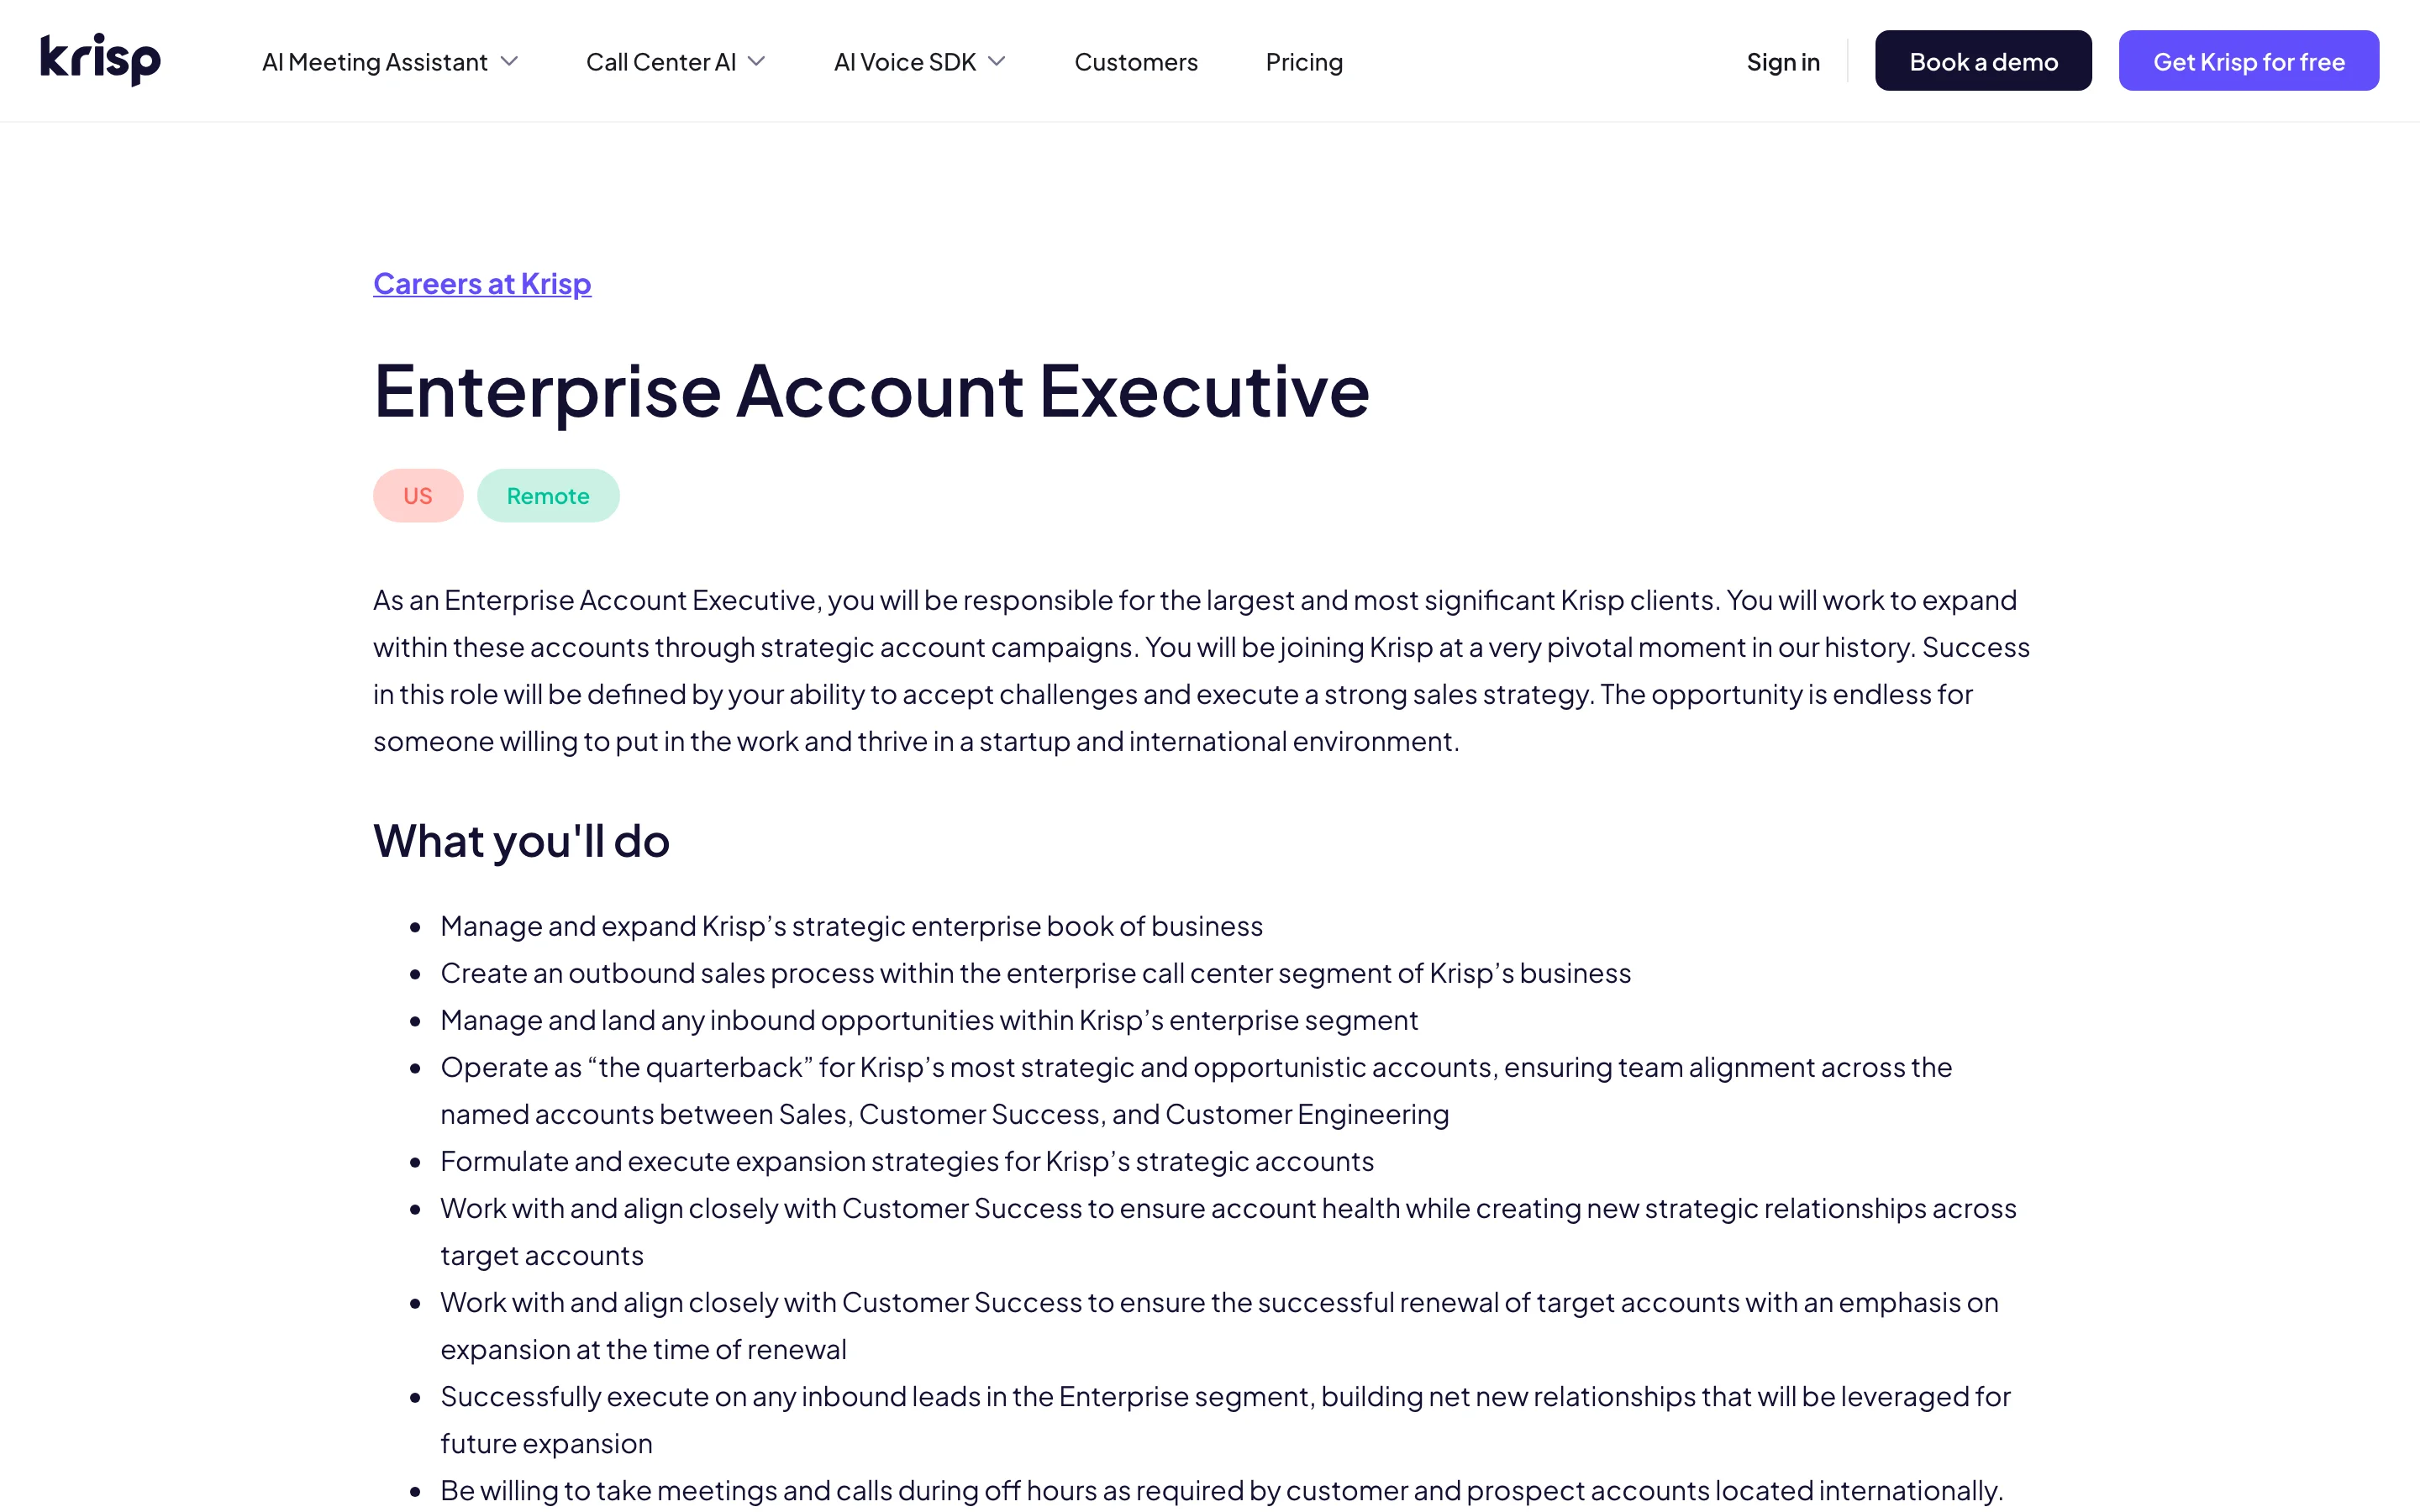Open the AI Meeting Assistant dropdown chevron
This screenshot has width=2420, height=1512.
(511, 61)
